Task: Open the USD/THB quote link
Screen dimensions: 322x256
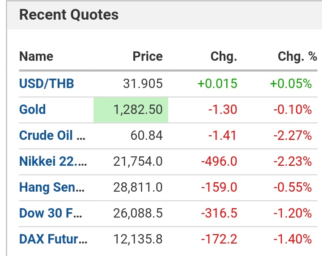Action: (x=47, y=84)
